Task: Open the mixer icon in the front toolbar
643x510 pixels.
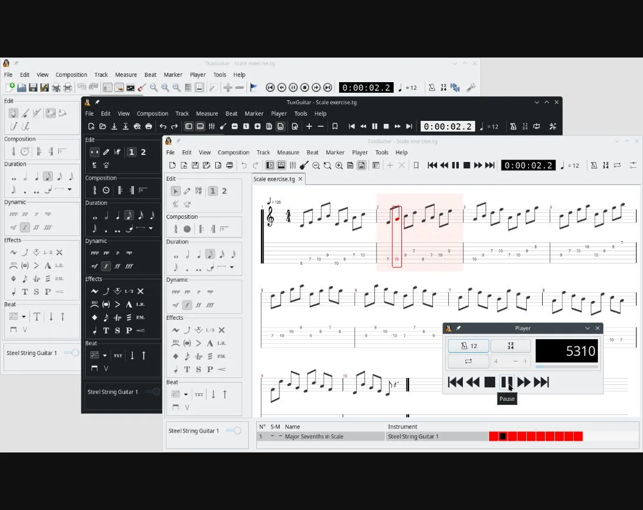Action: tap(292, 166)
